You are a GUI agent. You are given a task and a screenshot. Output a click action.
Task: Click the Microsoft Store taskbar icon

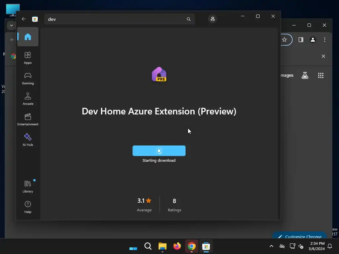click(206, 246)
